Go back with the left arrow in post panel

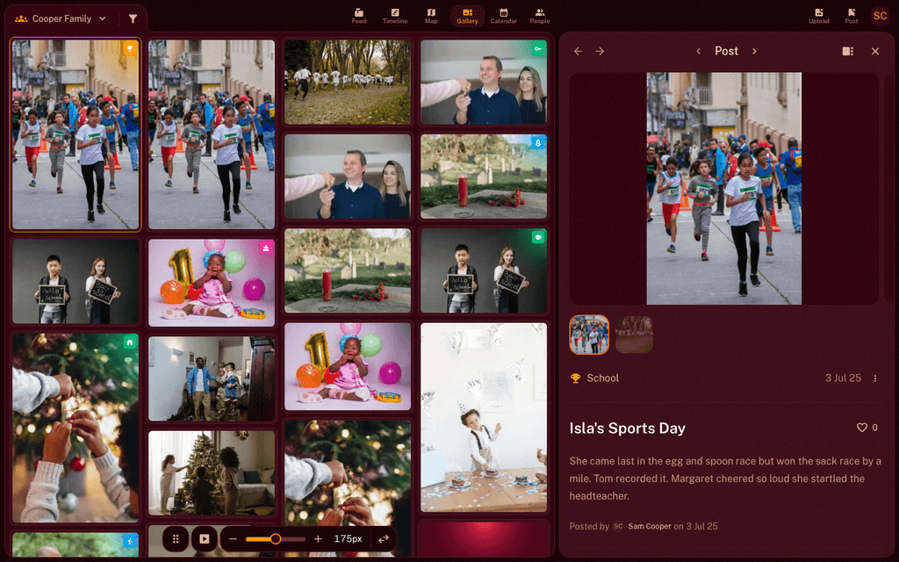pyautogui.click(x=578, y=52)
